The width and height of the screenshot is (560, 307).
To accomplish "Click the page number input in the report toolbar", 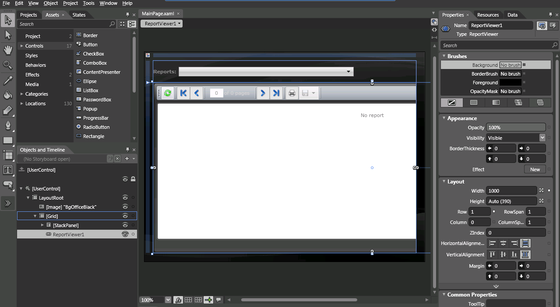I will coord(216,93).
